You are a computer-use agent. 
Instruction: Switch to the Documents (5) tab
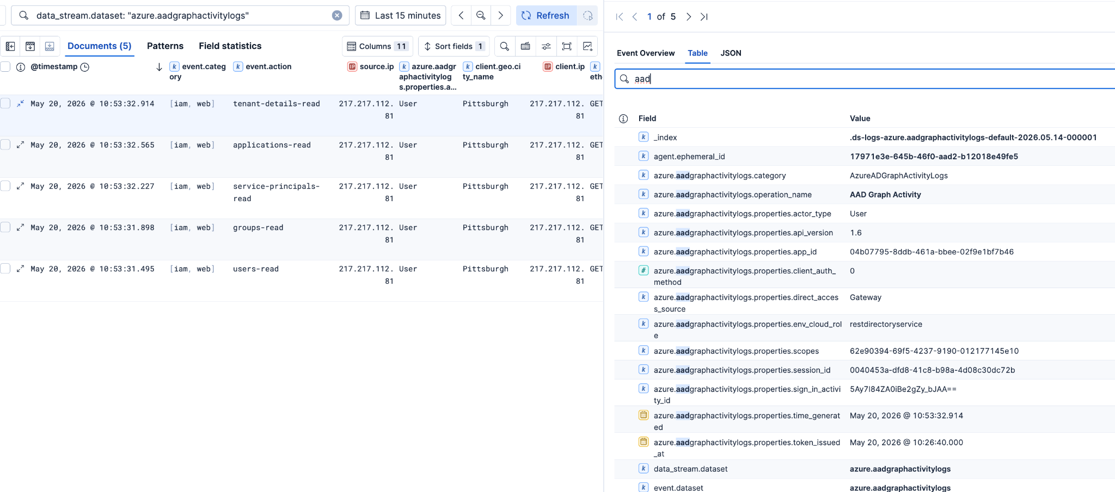click(x=99, y=46)
